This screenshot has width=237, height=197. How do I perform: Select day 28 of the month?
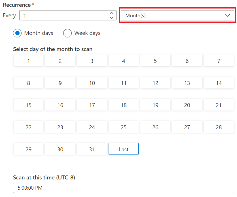coord(219,127)
